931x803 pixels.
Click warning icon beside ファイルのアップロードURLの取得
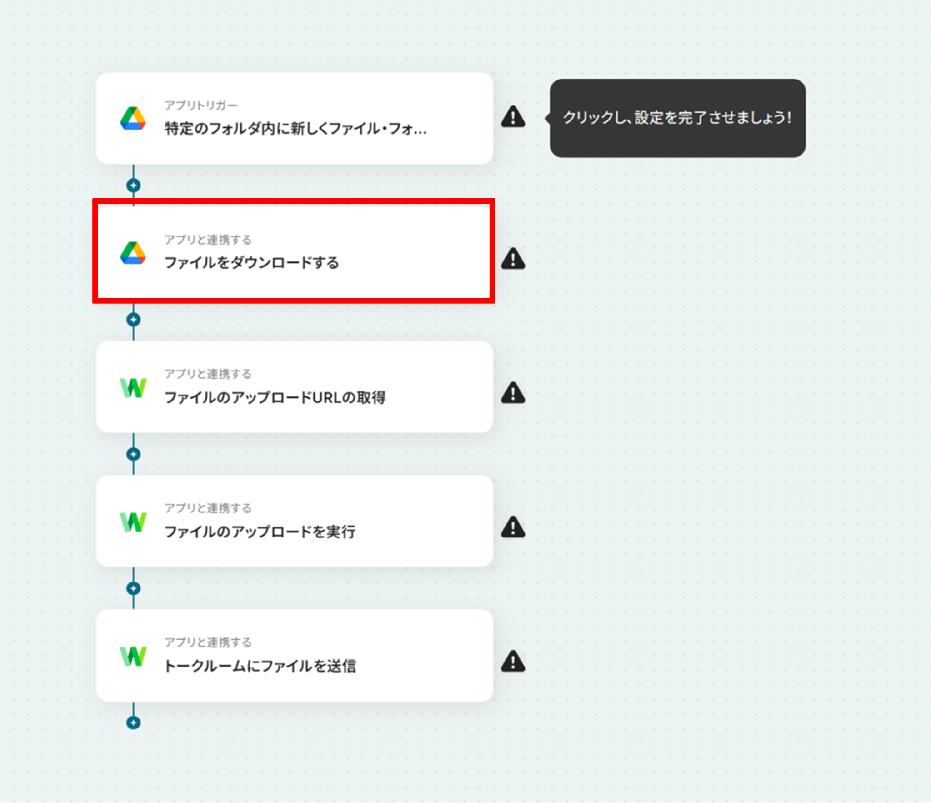click(x=513, y=392)
